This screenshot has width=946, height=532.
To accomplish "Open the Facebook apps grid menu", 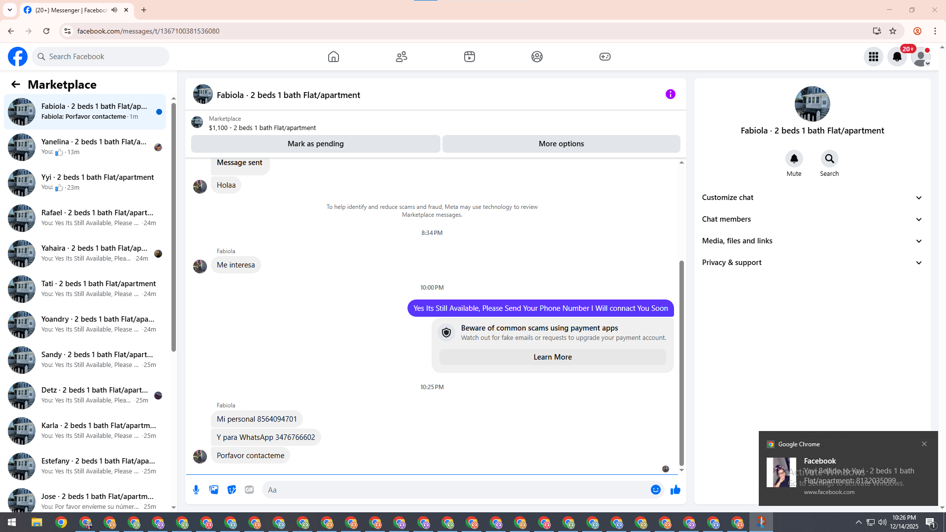I will click(x=874, y=57).
